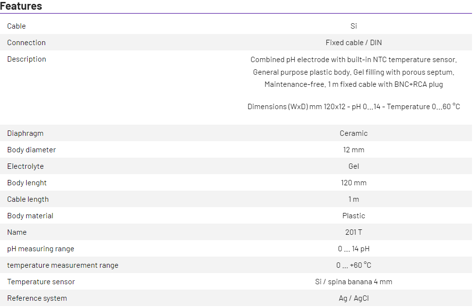The height and width of the screenshot is (308, 473).
Task: Click the Cable length label
Action: 28,199
